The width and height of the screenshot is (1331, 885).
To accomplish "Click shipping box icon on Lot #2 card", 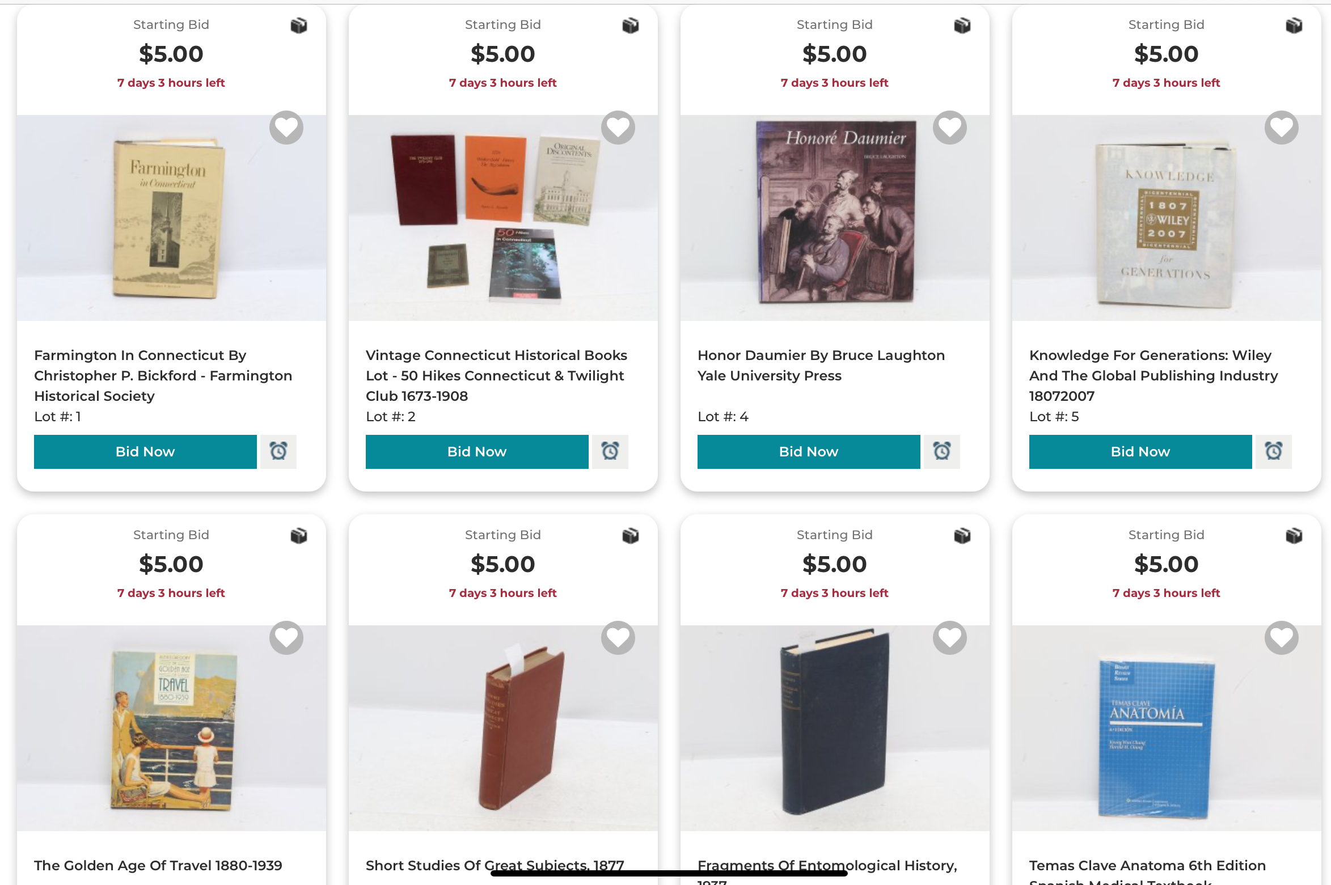I will (631, 26).
